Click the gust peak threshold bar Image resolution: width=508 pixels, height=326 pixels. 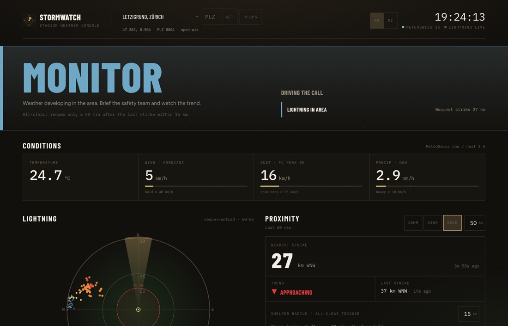311,186
